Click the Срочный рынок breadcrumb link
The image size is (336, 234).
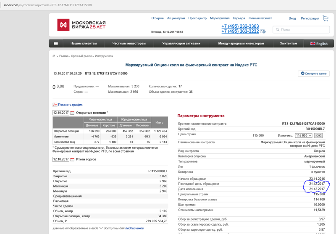point(81,56)
